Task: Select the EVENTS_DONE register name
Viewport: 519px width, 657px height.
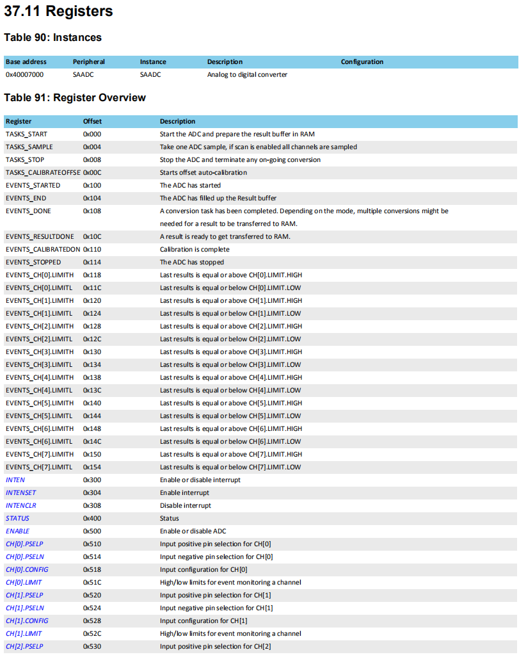Action: pos(28,211)
